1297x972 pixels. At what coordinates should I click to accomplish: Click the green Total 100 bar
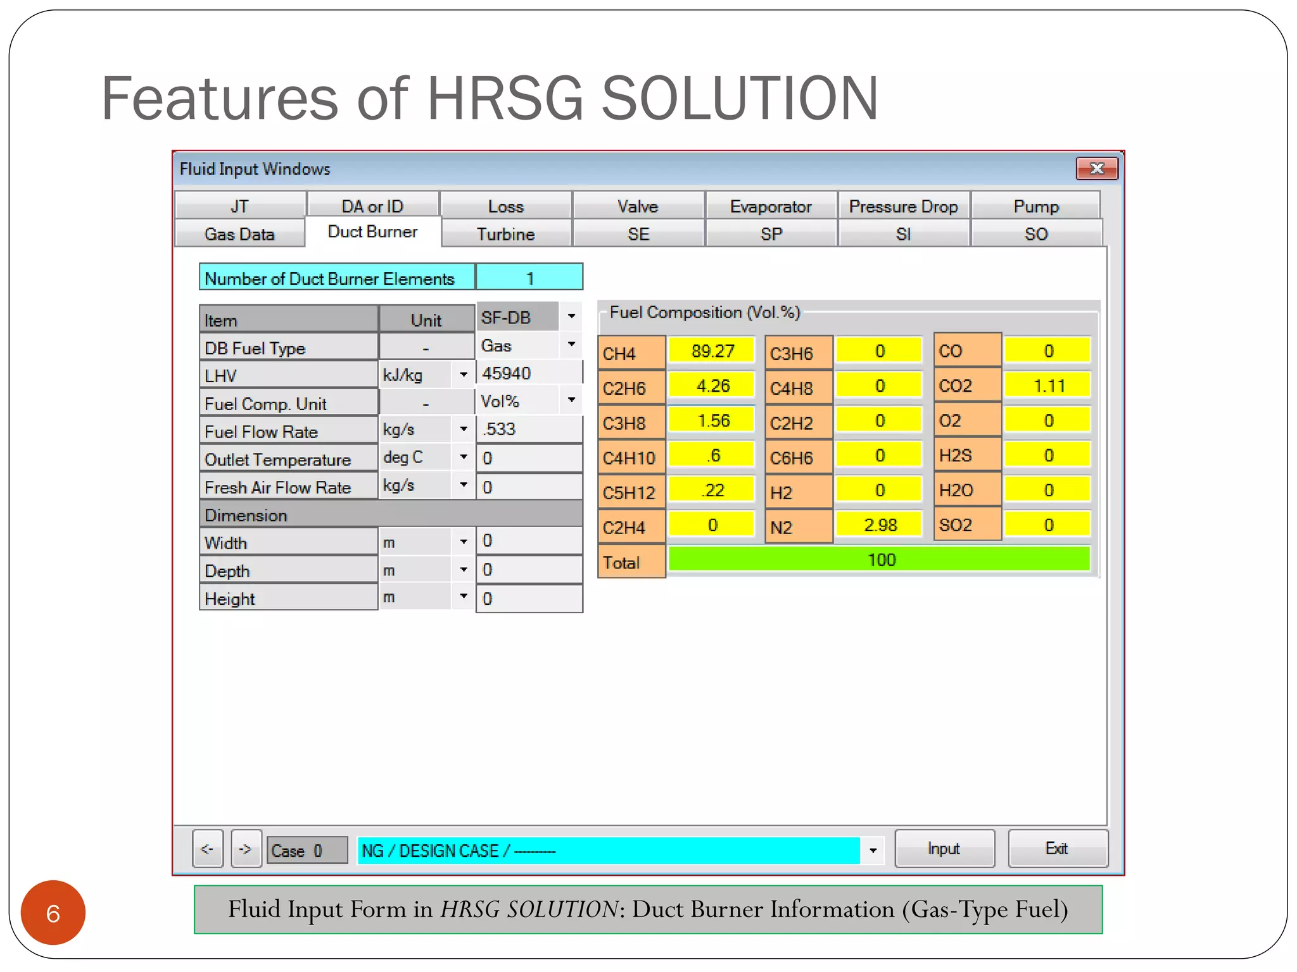pyautogui.click(x=880, y=559)
